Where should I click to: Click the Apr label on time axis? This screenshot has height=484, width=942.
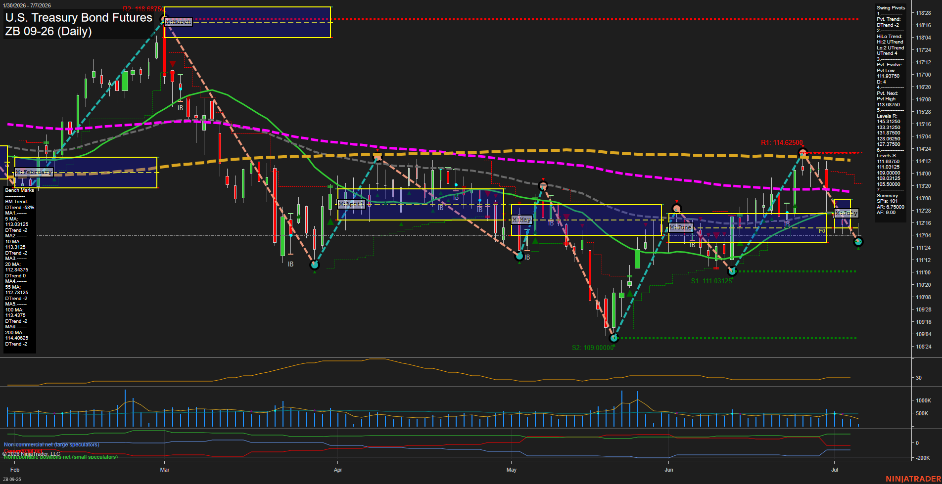pyautogui.click(x=338, y=470)
